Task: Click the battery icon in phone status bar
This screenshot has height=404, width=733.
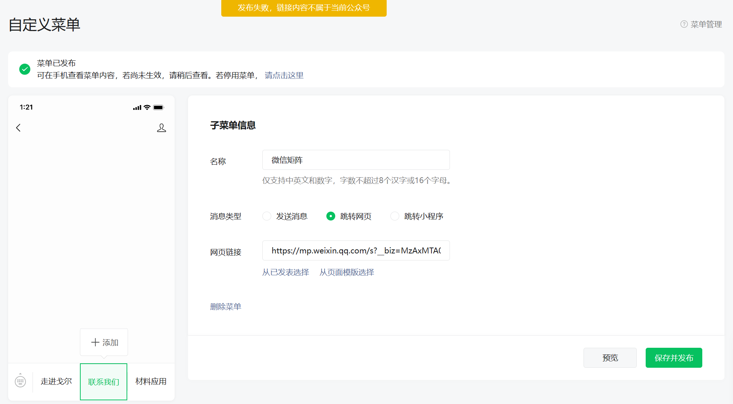Action: (x=158, y=107)
